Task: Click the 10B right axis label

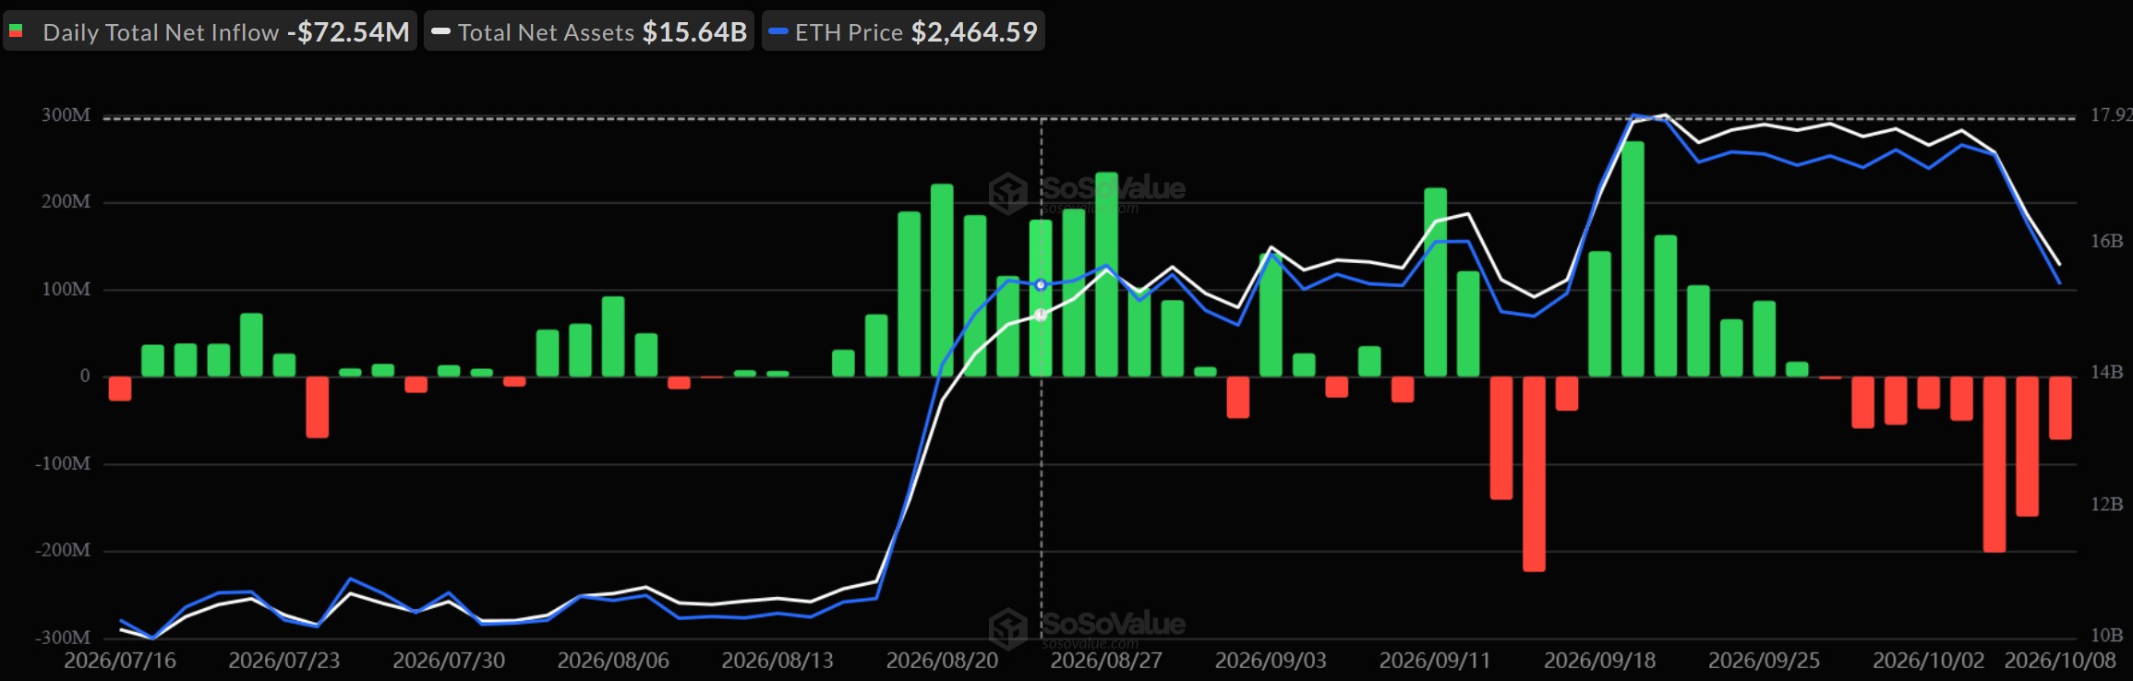Action: click(2106, 636)
